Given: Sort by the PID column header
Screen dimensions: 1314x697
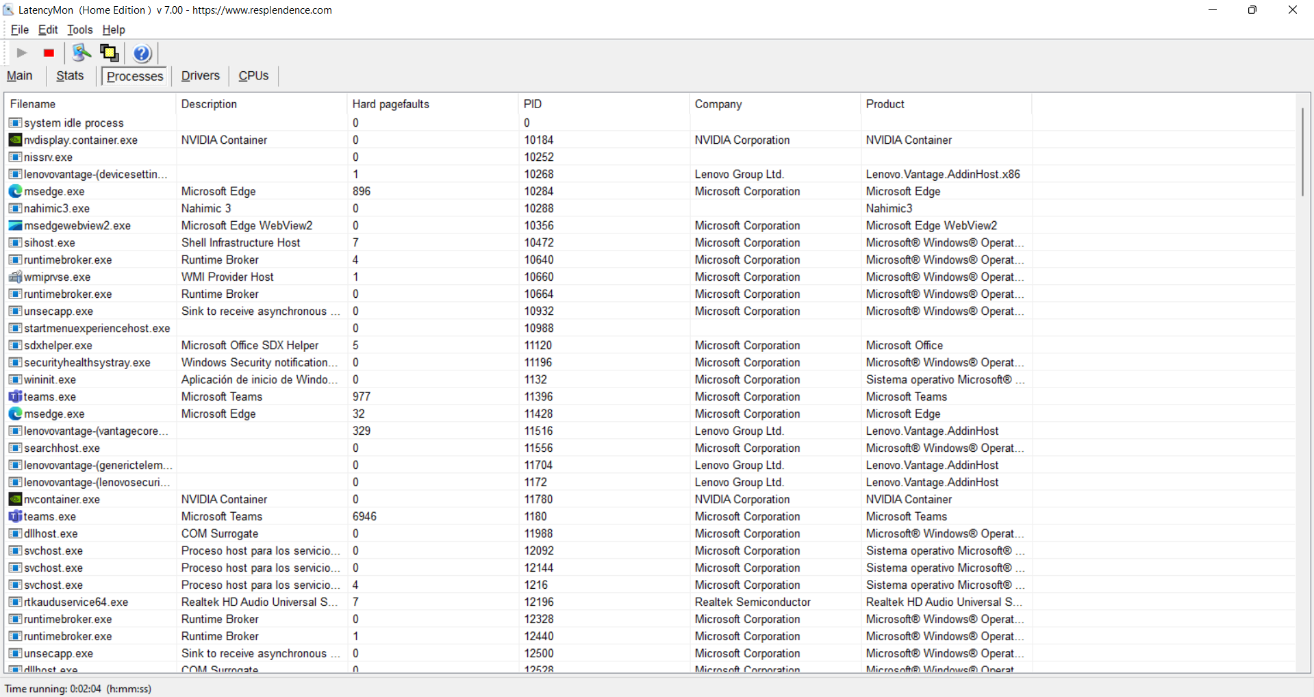Looking at the screenshot, I should 604,104.
